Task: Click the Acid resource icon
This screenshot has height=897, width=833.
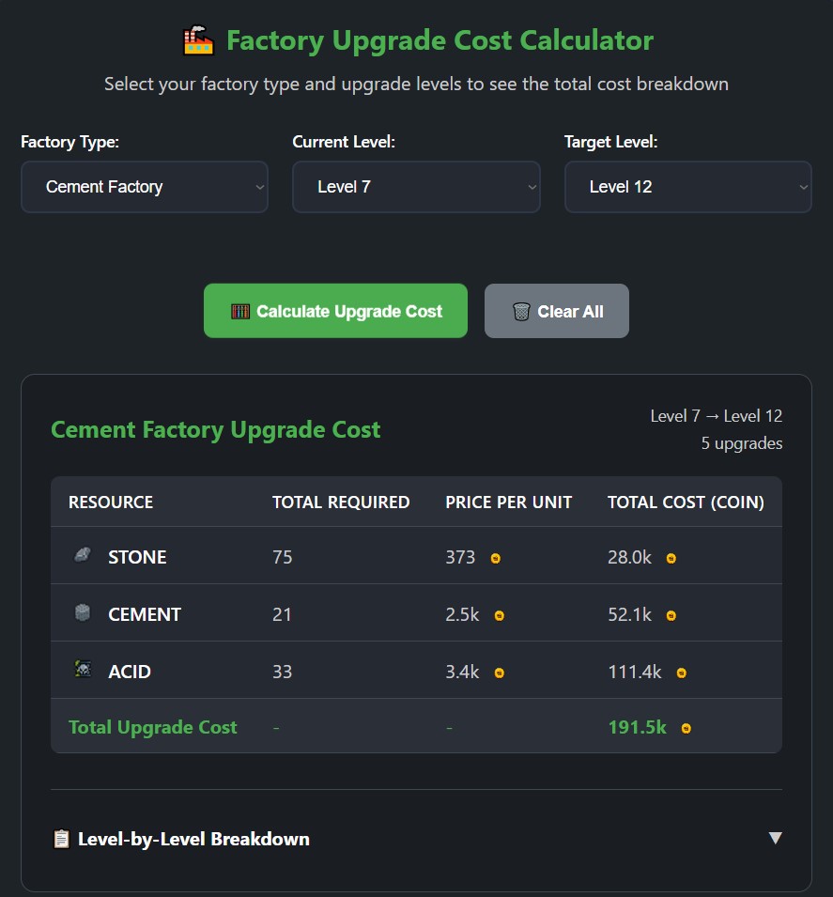Action: pyautogui.click(x=83, y=670)
